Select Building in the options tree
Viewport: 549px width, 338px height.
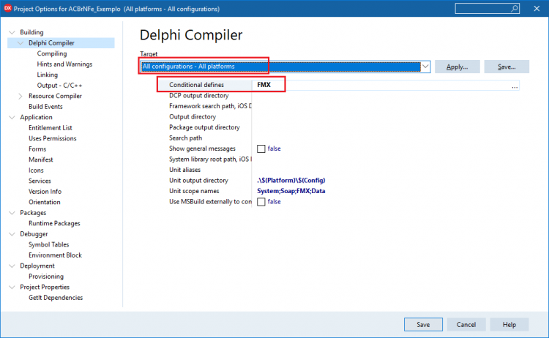tap(31, 32)
